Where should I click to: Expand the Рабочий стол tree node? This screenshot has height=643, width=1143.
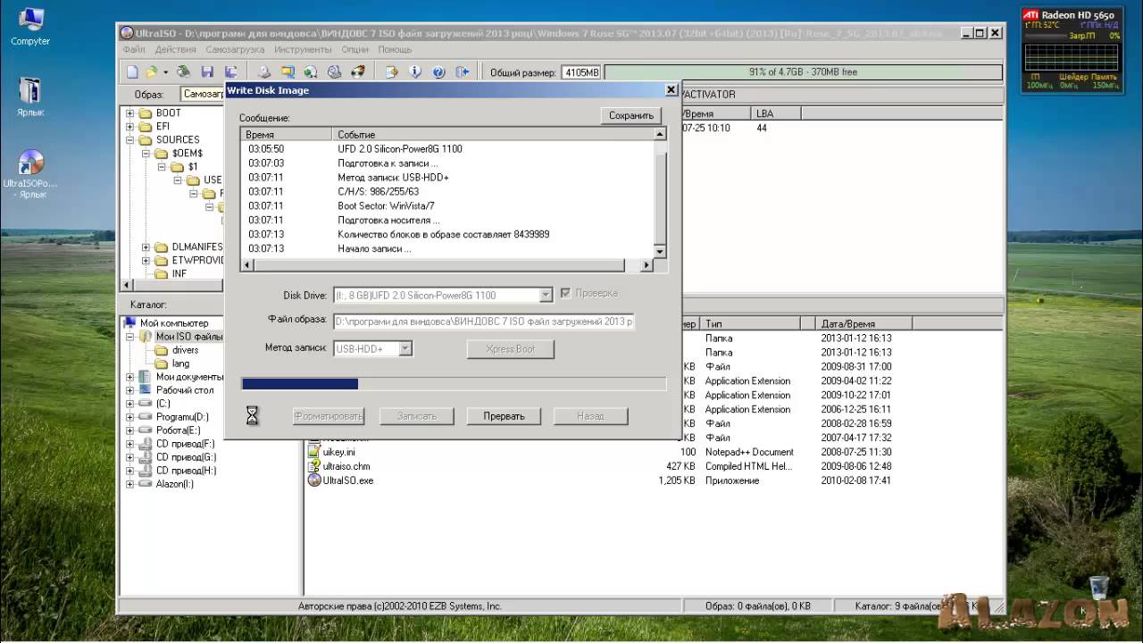click(x=129, y=390)
